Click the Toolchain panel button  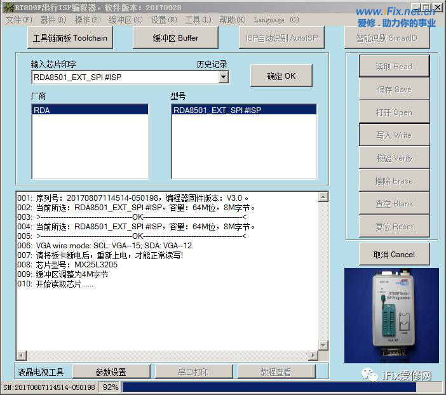[71, 38]
